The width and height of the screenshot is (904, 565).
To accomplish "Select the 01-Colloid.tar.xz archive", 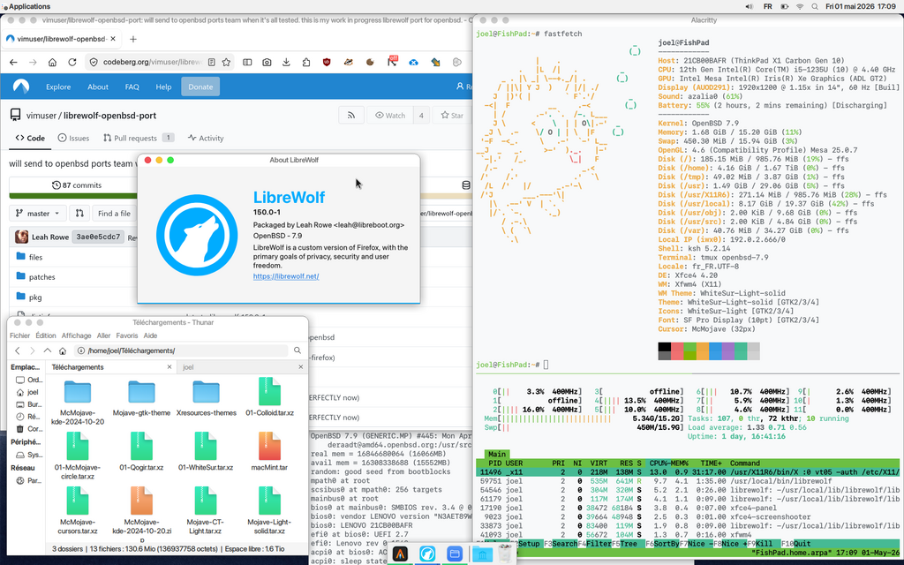I will (x=269, y=396).
